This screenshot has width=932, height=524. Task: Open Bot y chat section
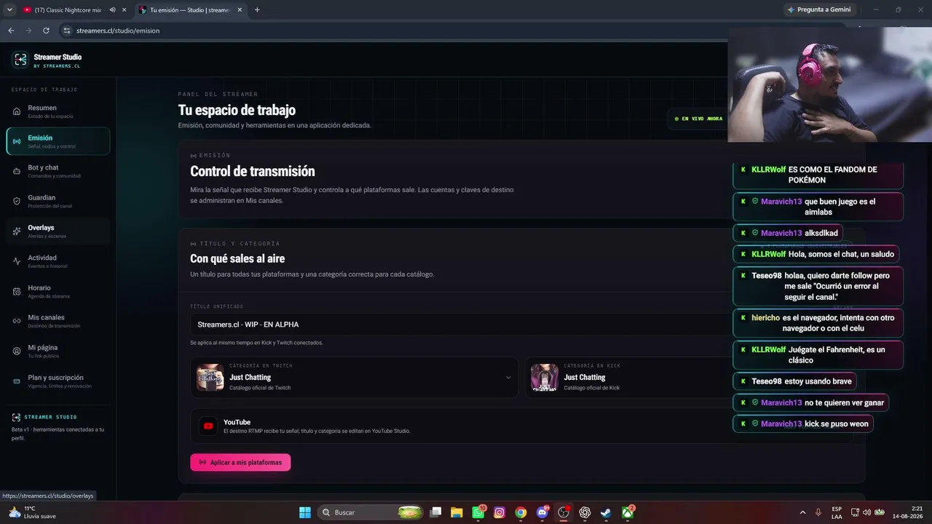(x=58, y=171)
